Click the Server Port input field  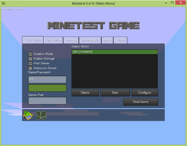(47, 101)
